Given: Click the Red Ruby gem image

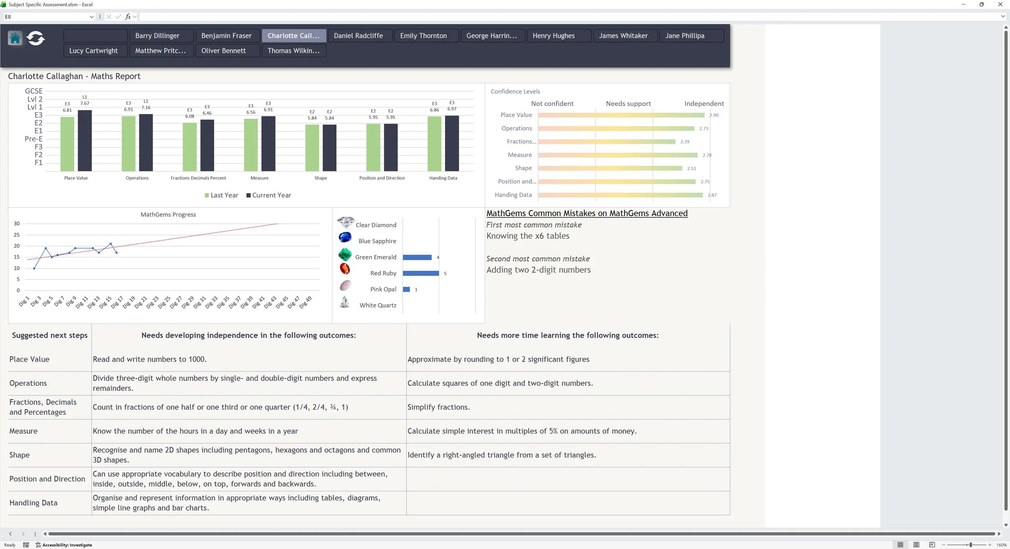Looking at the screenshot, I should [345, 269].
